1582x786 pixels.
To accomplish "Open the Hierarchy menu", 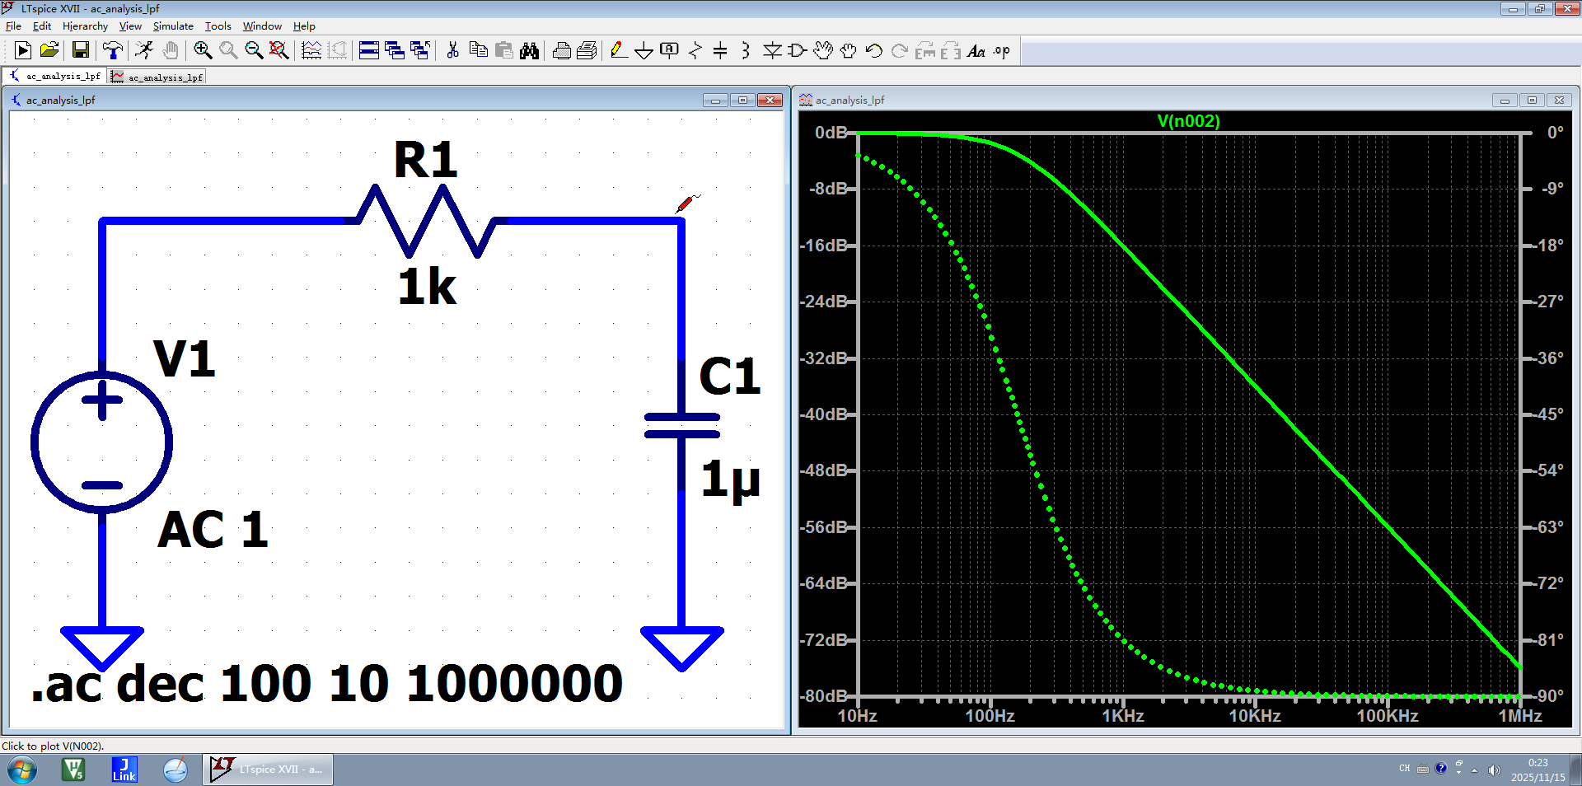I will tap(85, 26).
